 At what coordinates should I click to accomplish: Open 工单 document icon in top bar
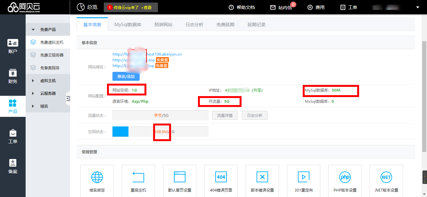(x=343, y=7)
